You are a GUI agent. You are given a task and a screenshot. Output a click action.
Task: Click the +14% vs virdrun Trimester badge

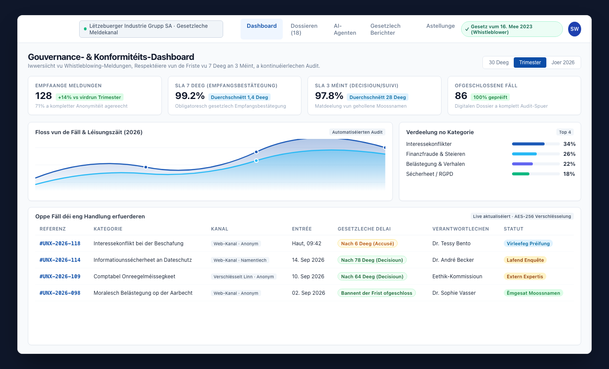pyautogui.click(x=90, y=97)
